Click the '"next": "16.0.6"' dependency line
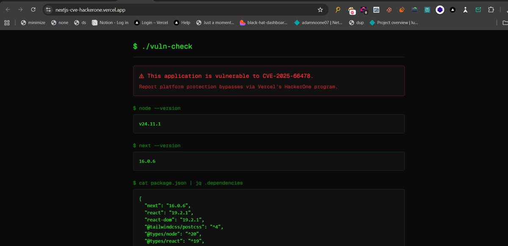 pos(167,205)
